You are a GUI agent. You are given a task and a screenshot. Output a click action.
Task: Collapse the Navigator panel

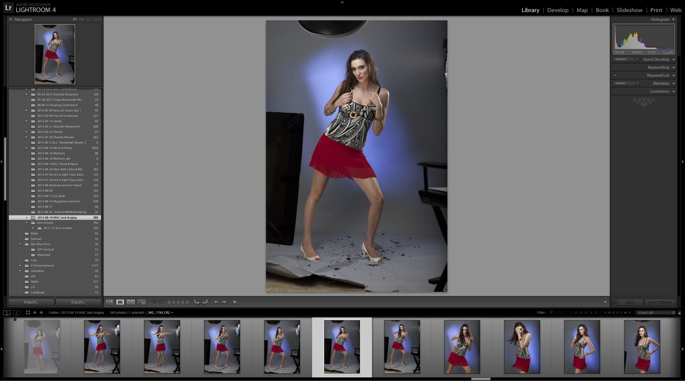[11, 19]
